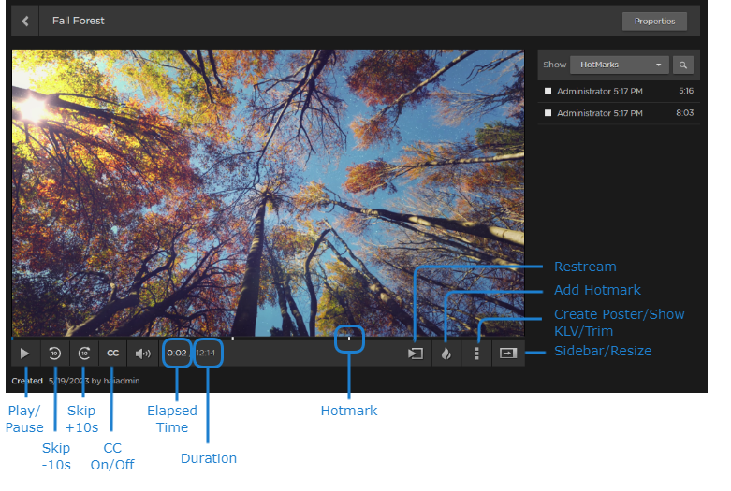Go back using the left arrow
The height and width of the screenshot is (491, 731).
tap(24, 21)
